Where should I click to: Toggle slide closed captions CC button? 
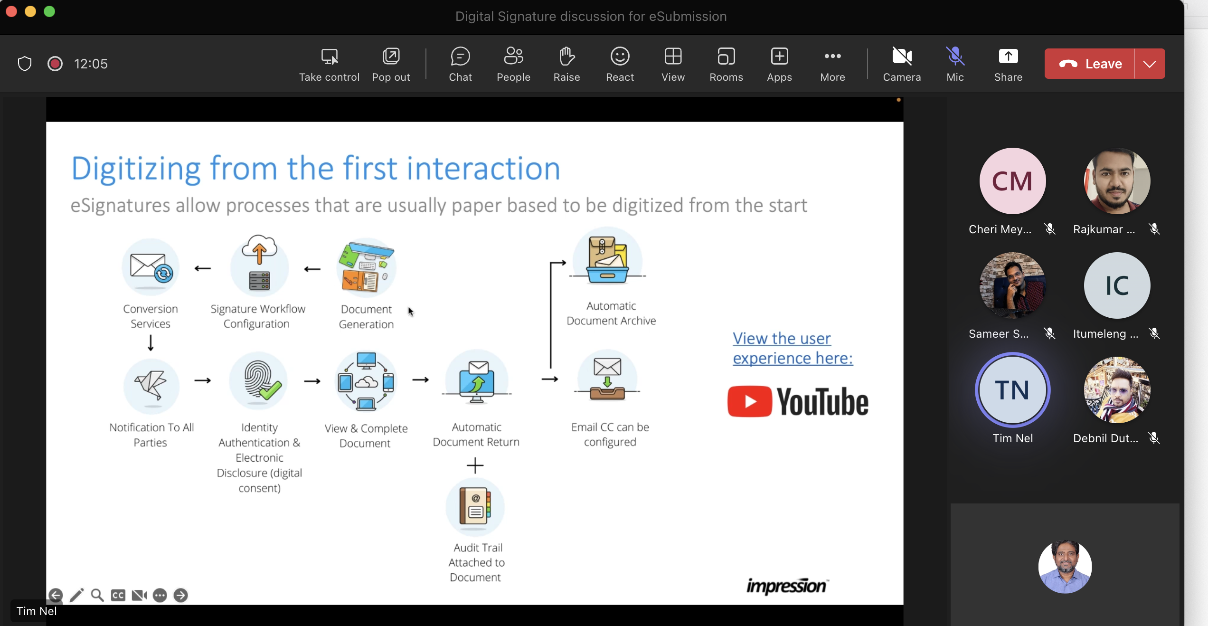point(118,595)
